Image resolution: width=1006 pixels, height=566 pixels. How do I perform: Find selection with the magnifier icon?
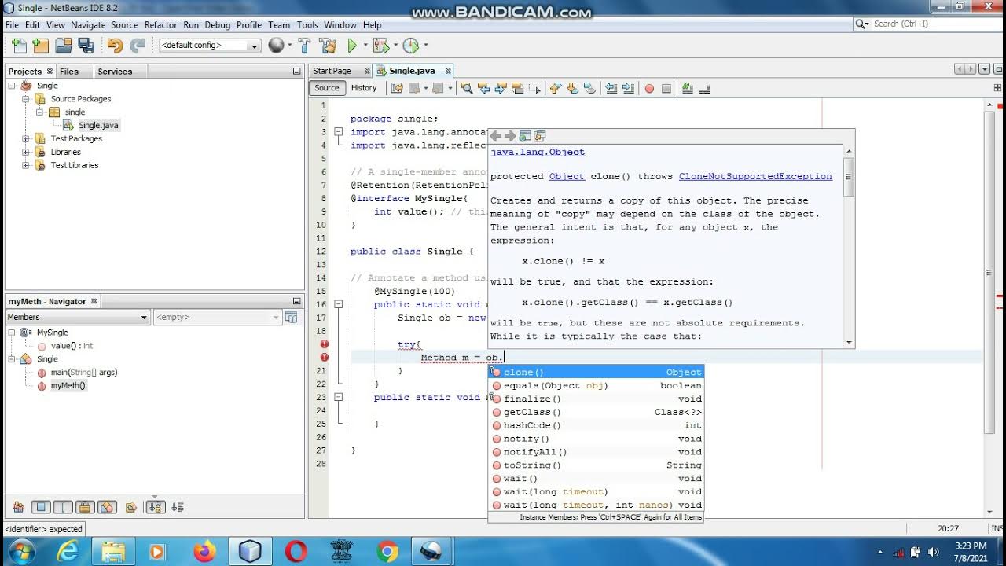coord(466,88)
